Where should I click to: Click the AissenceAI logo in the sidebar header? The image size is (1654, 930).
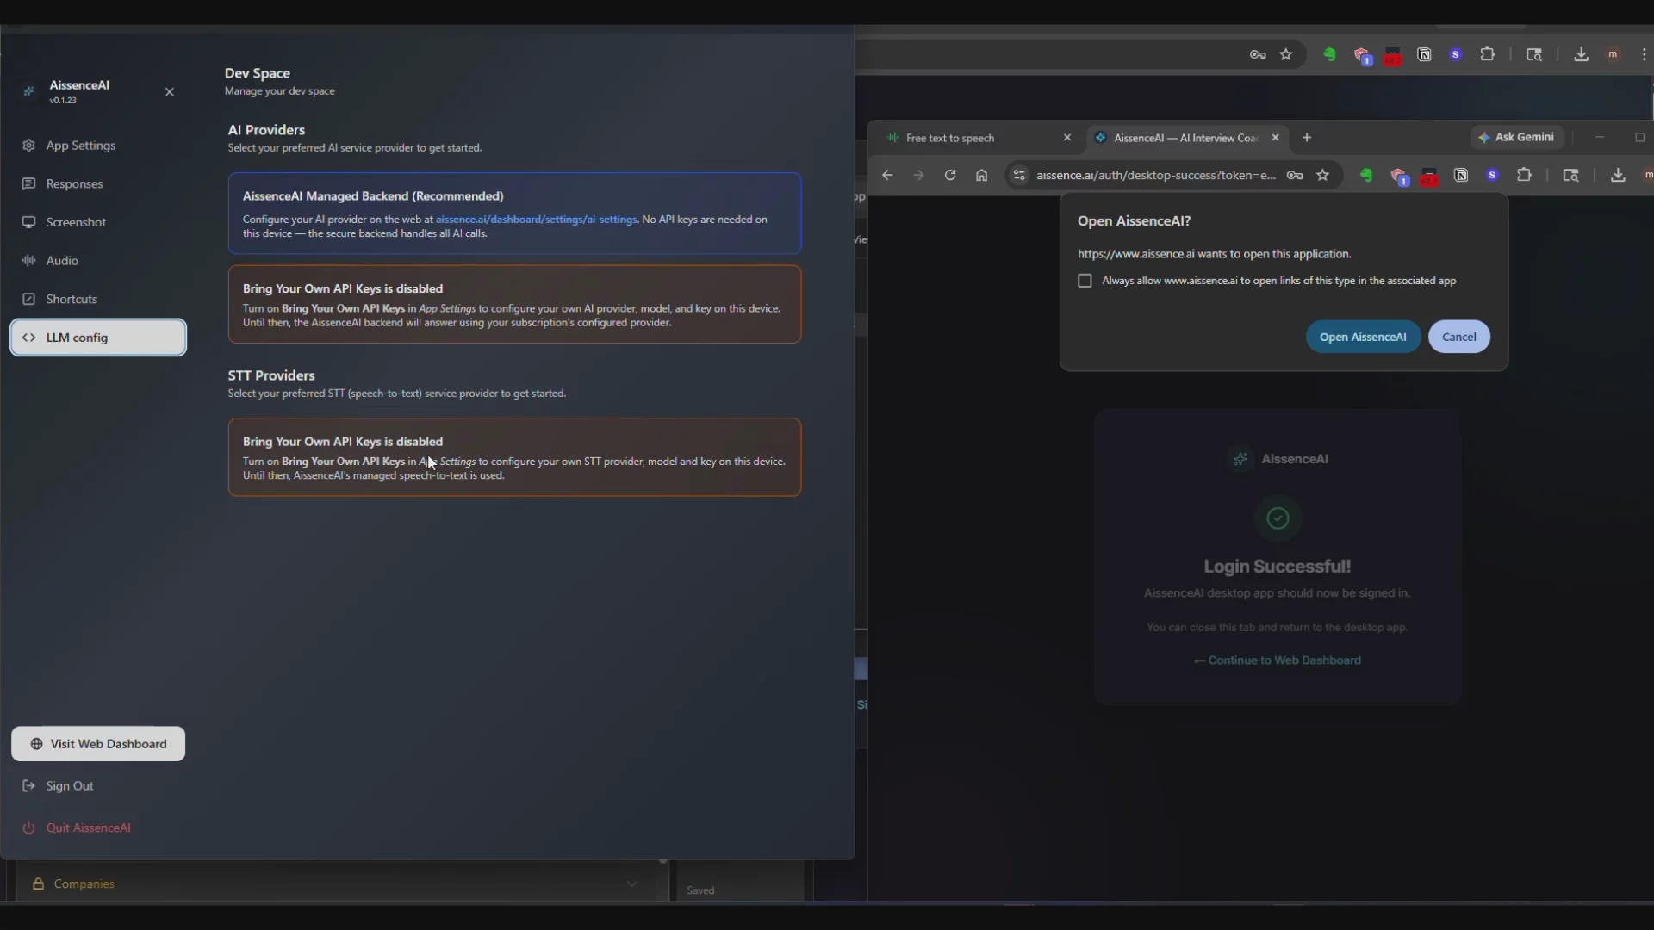29,91
